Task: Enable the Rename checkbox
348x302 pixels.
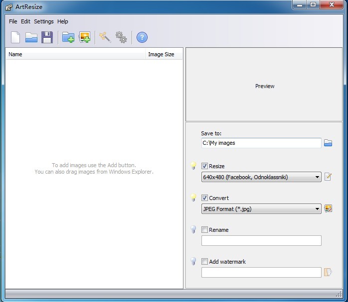Action: (205, 230)
